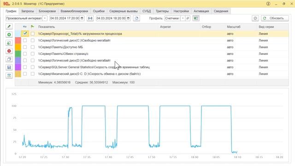Click the clock icon left of Обновить
295x166 pixels.
coord(255,18)
